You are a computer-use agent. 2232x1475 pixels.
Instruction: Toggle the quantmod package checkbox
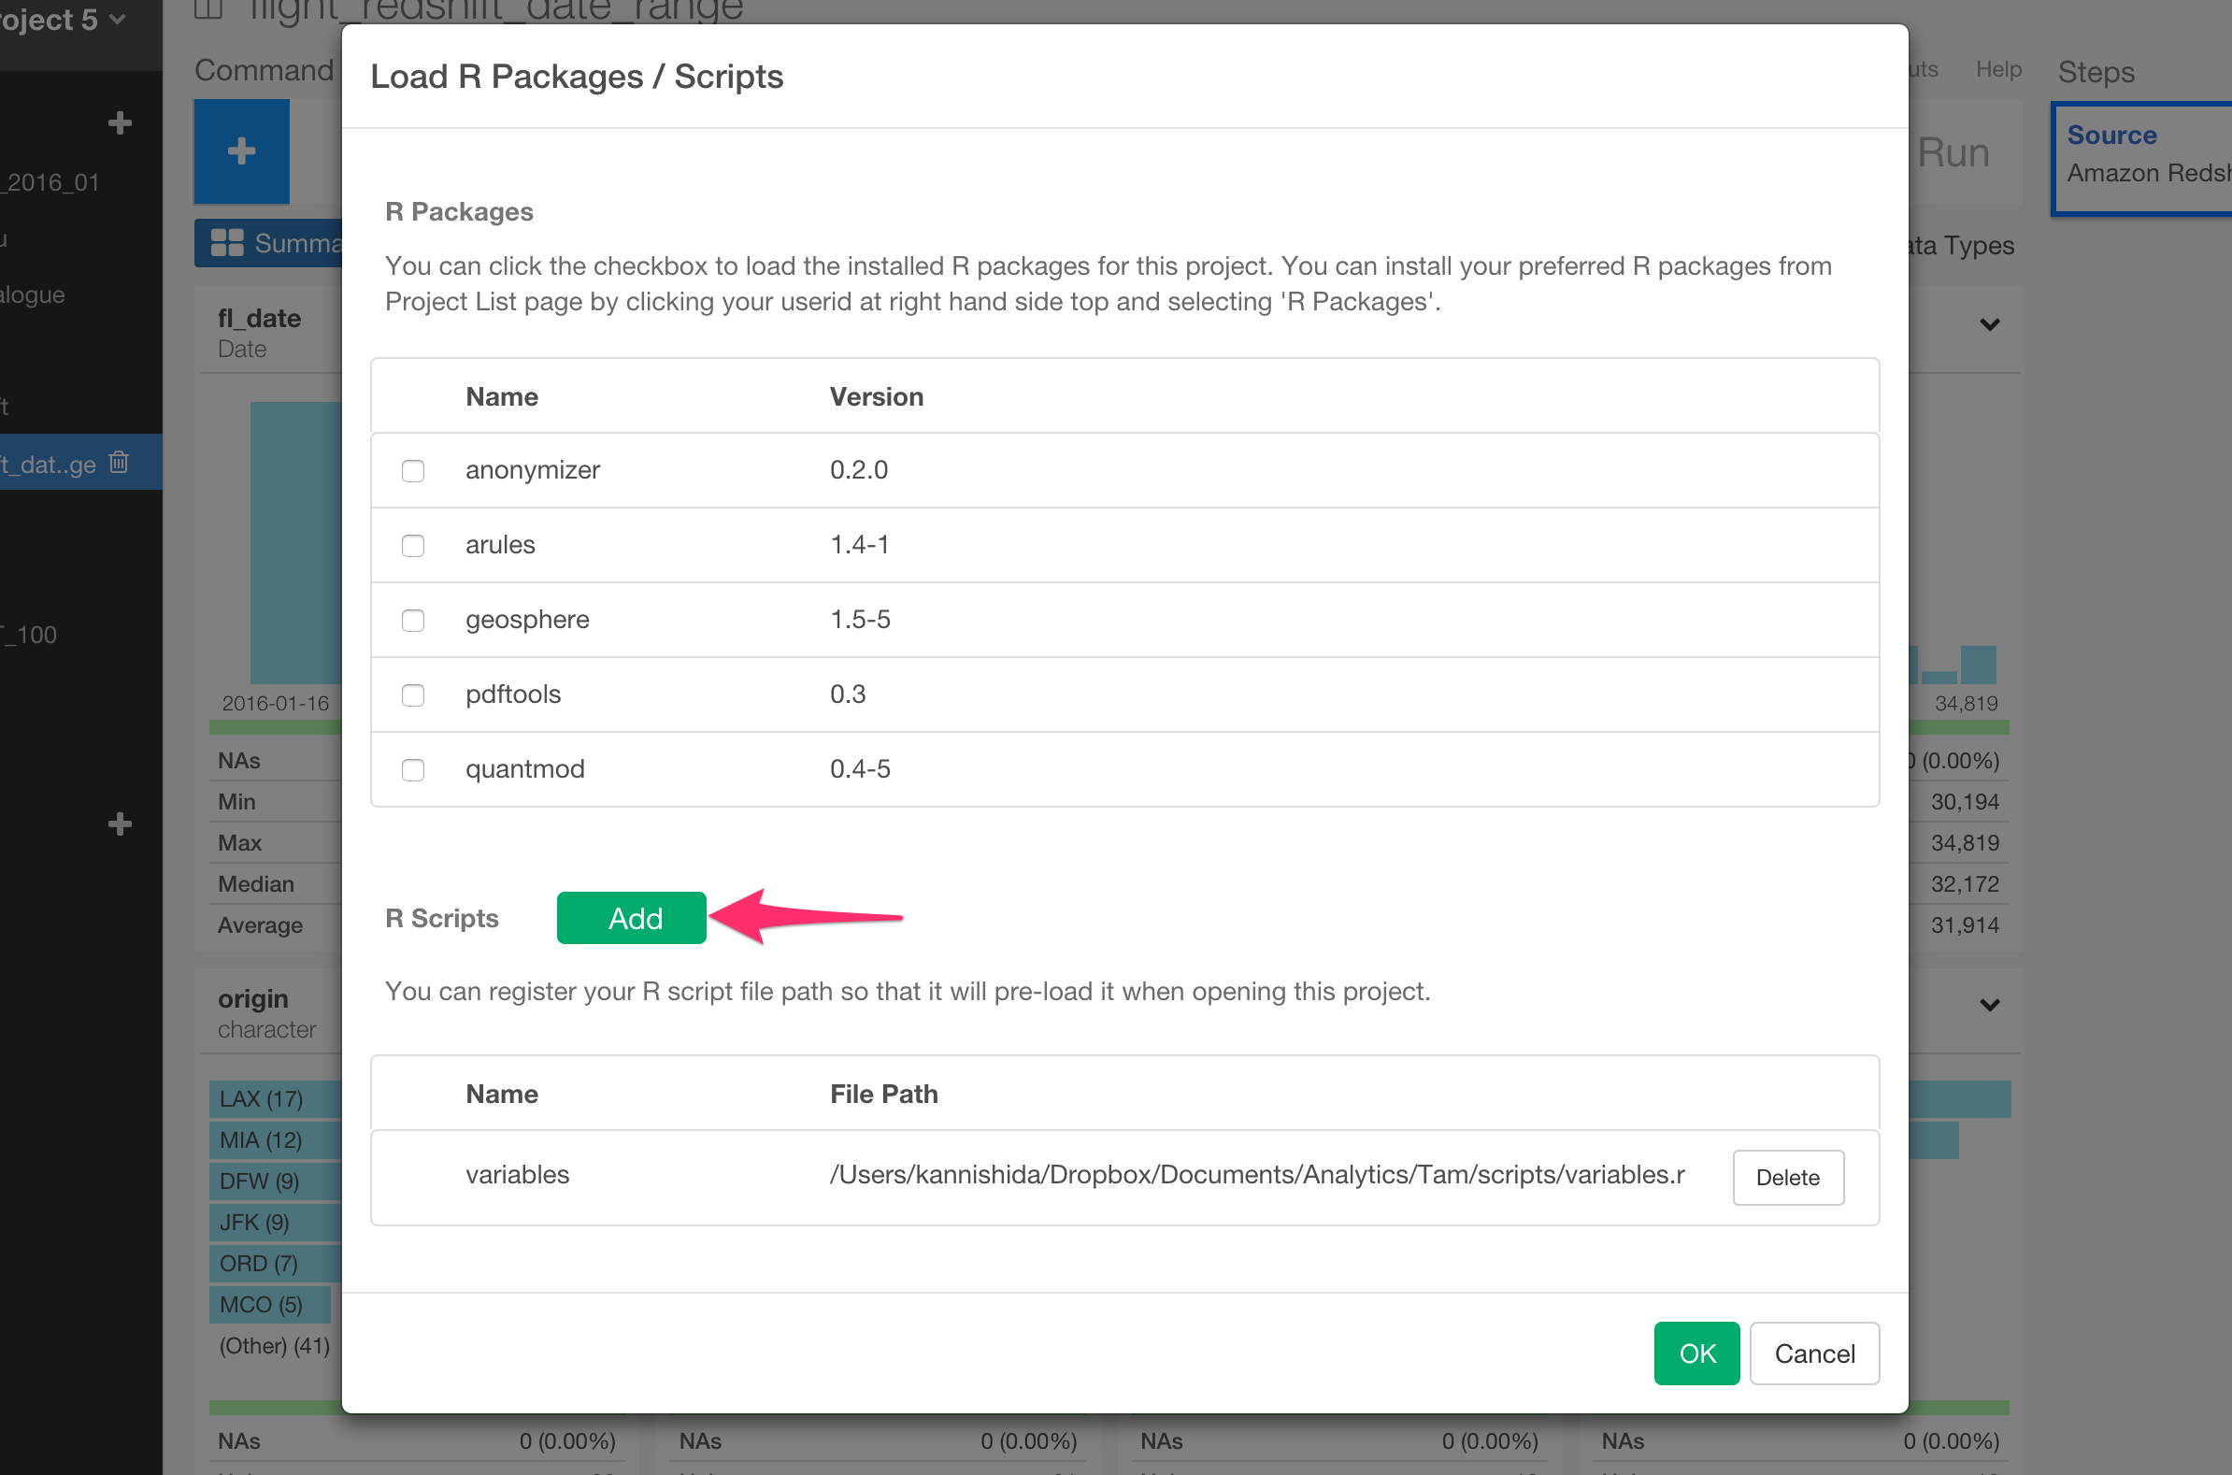[412, 769]
